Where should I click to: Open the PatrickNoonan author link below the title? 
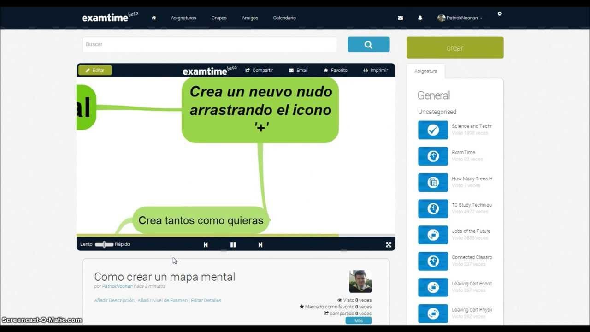(x=117, y=286)
